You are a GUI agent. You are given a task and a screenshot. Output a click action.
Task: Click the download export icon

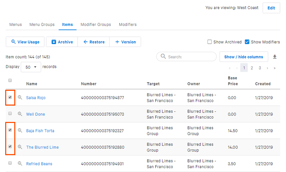click(x=275, y=57)
